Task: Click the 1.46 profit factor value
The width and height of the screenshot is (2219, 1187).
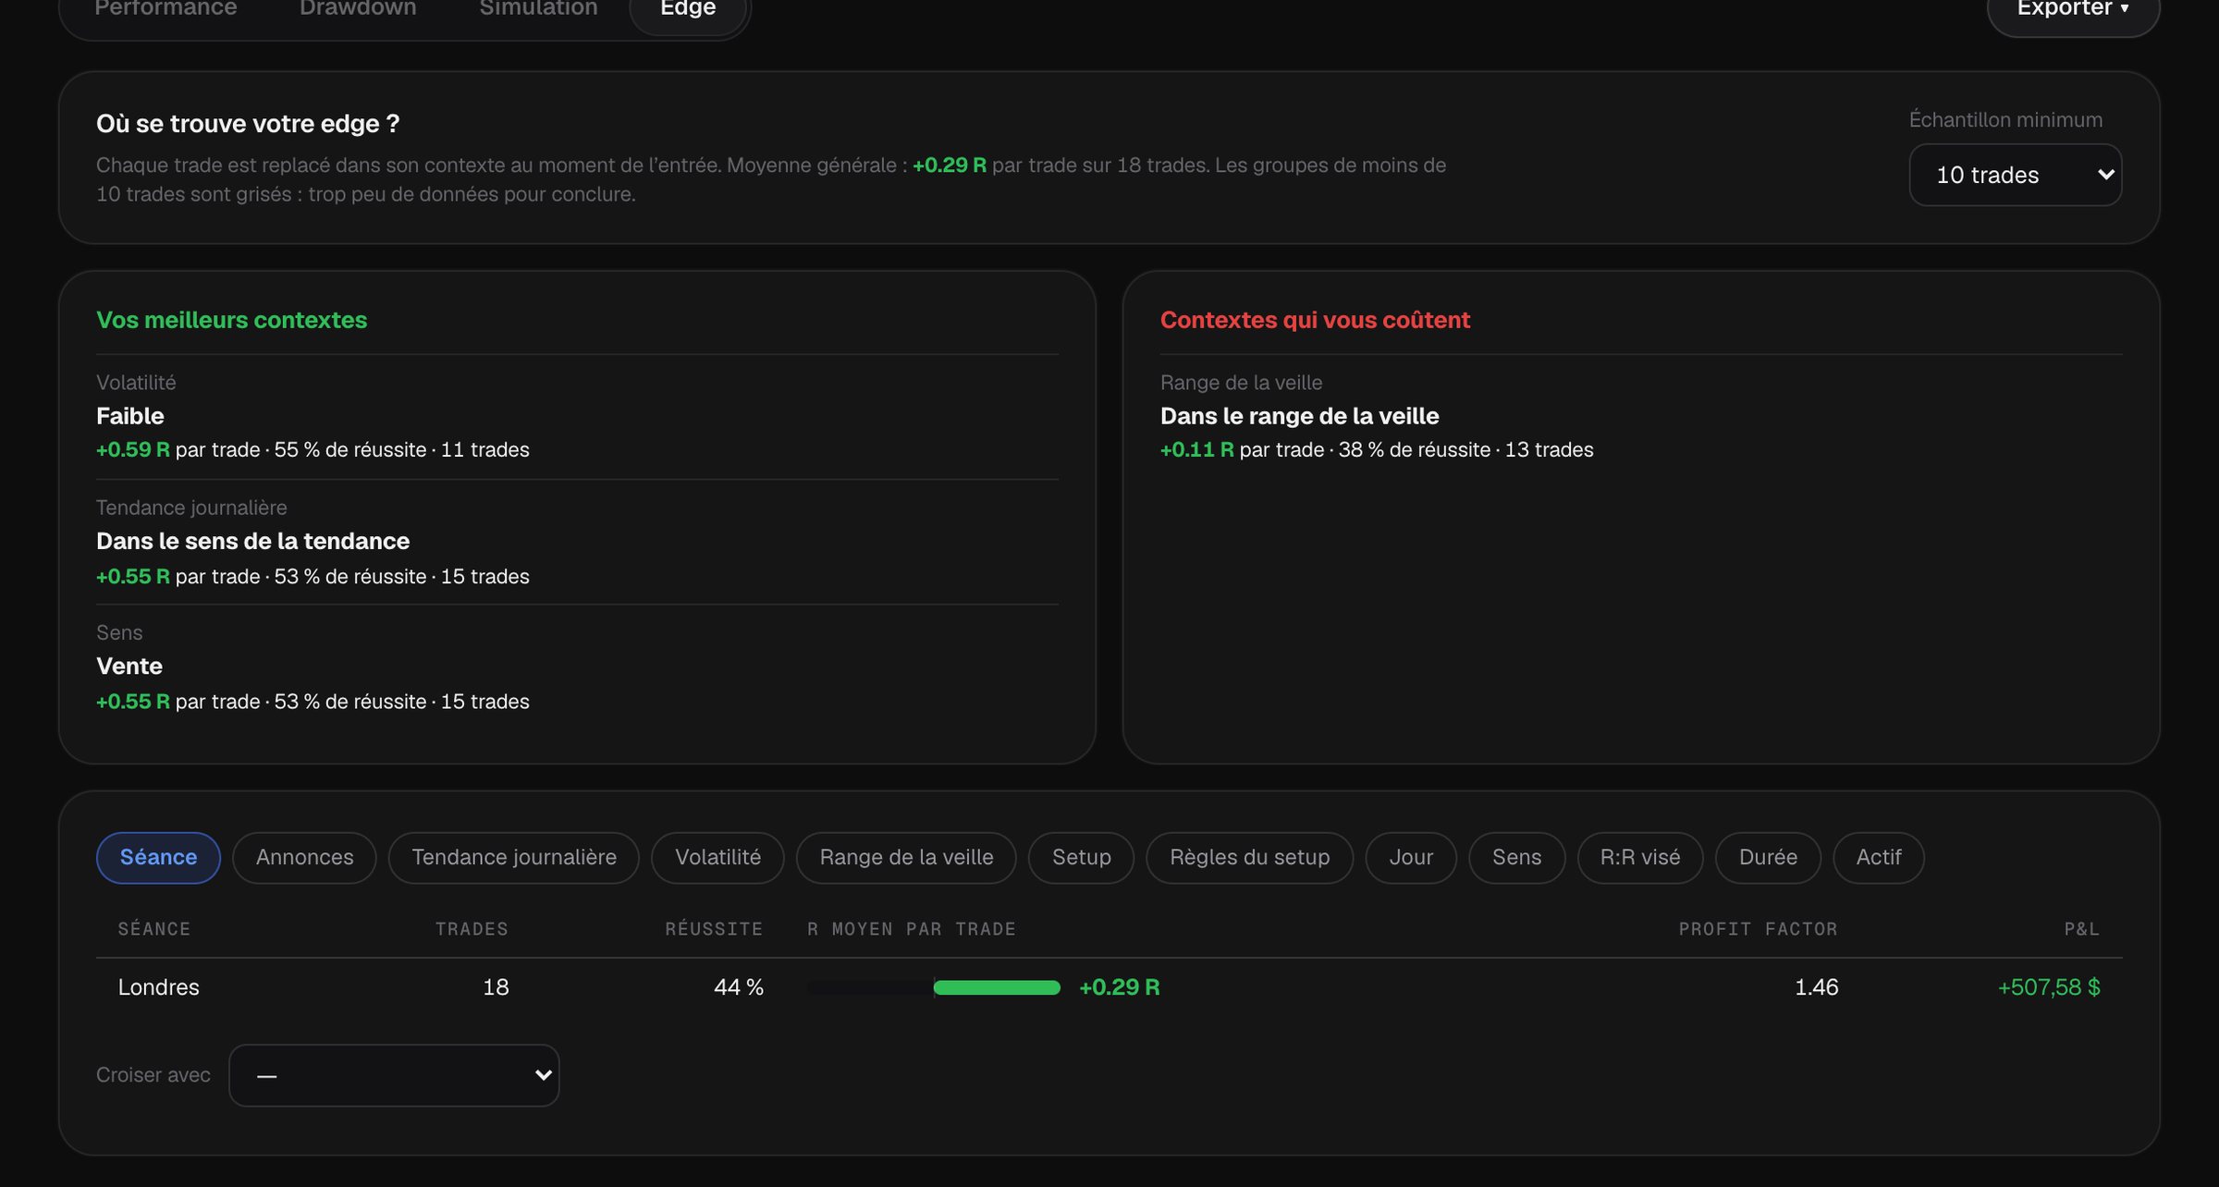Action: coord(1816,987)
